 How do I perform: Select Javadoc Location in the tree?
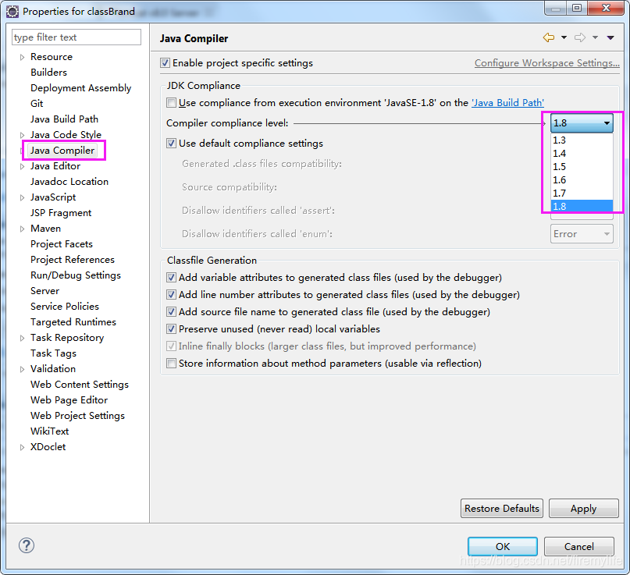tap(69, 182)
